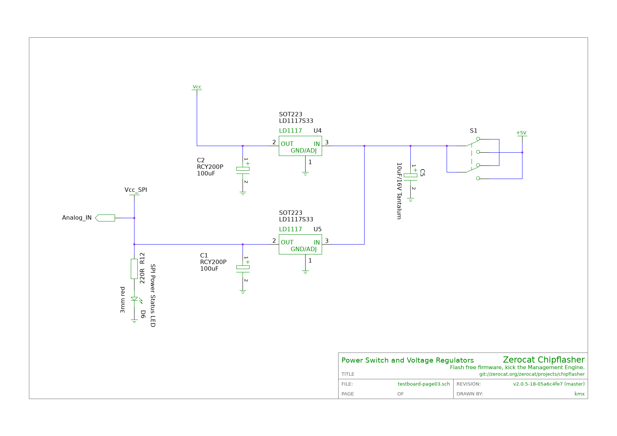The image size is (617, 436).
Task: Select the D6 reference designator
Action: pos(143,314)
